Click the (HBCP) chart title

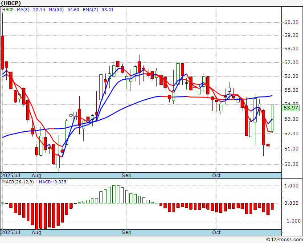[x=11, y=3]
